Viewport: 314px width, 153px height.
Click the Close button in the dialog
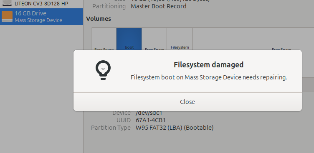pyautogui.click(x=187, y=102)
